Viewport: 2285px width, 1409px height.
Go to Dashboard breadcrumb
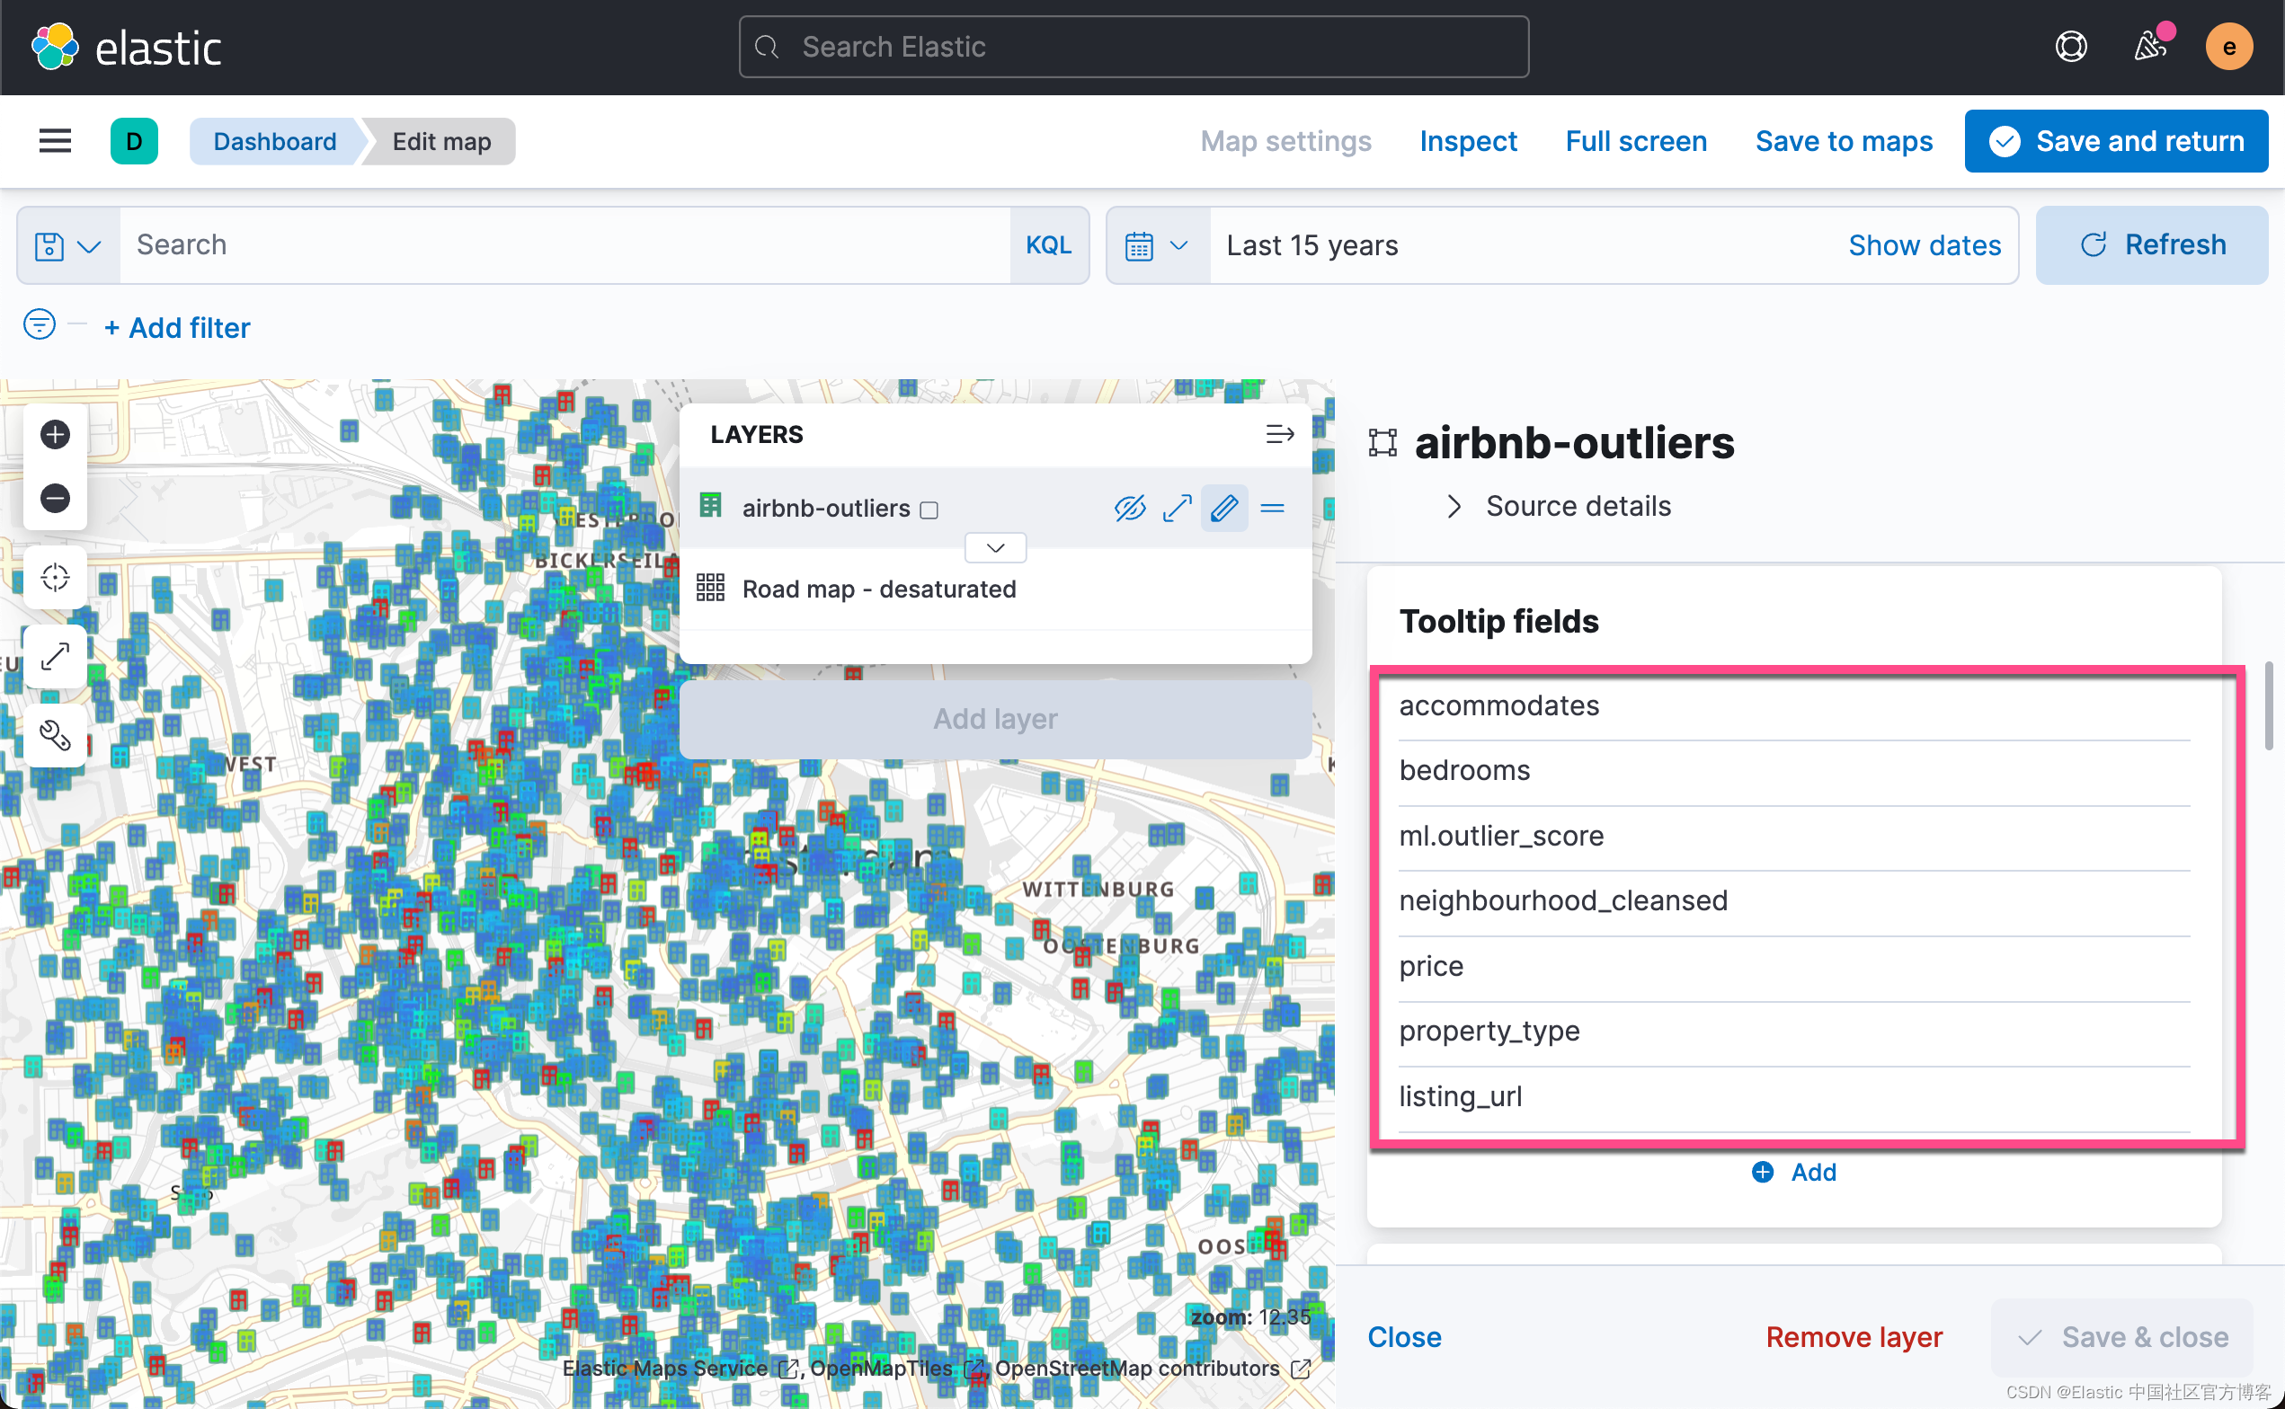274,141
